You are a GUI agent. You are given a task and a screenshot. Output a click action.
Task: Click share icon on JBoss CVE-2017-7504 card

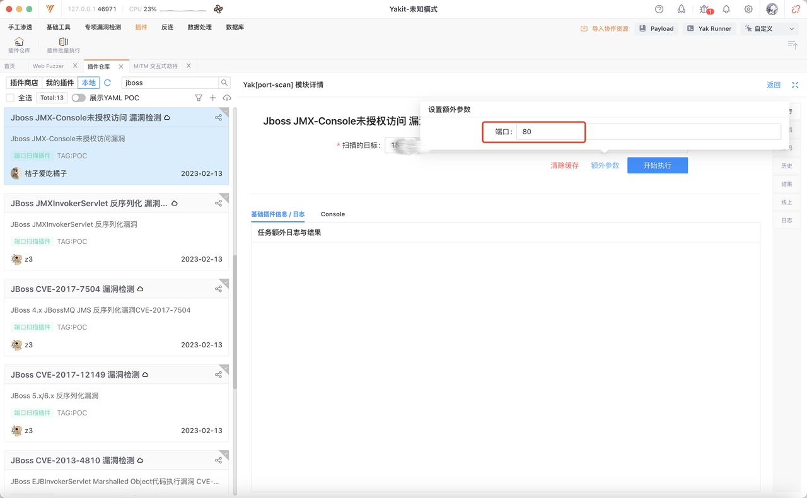tap(218, 289)
